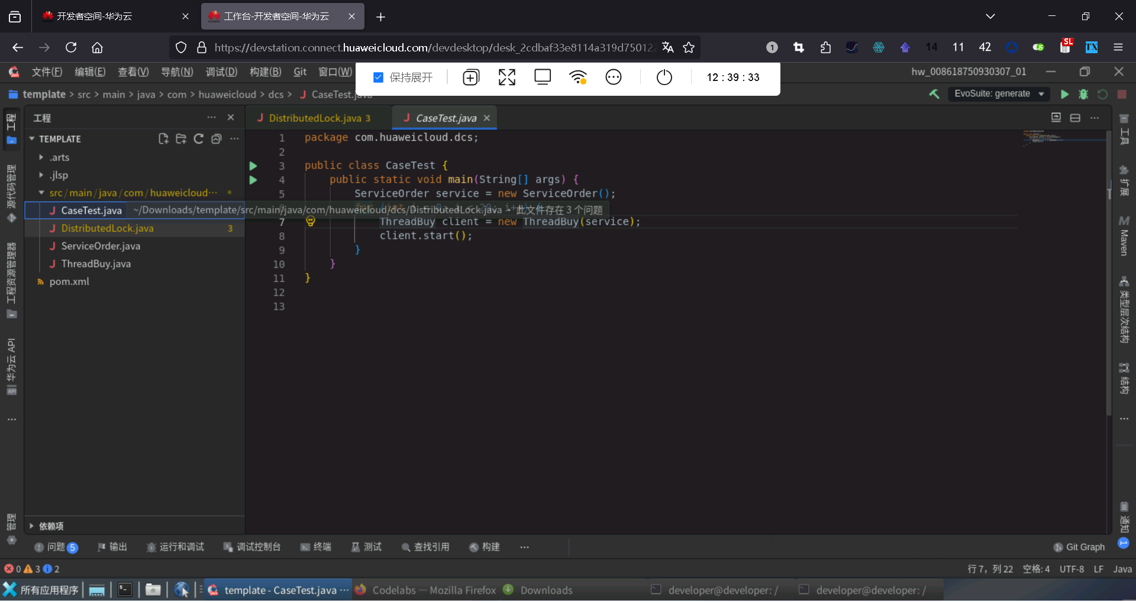Screen dimensions: 1136x603
Task: Open the 调试(D) menu
Action: click(221, 72)
